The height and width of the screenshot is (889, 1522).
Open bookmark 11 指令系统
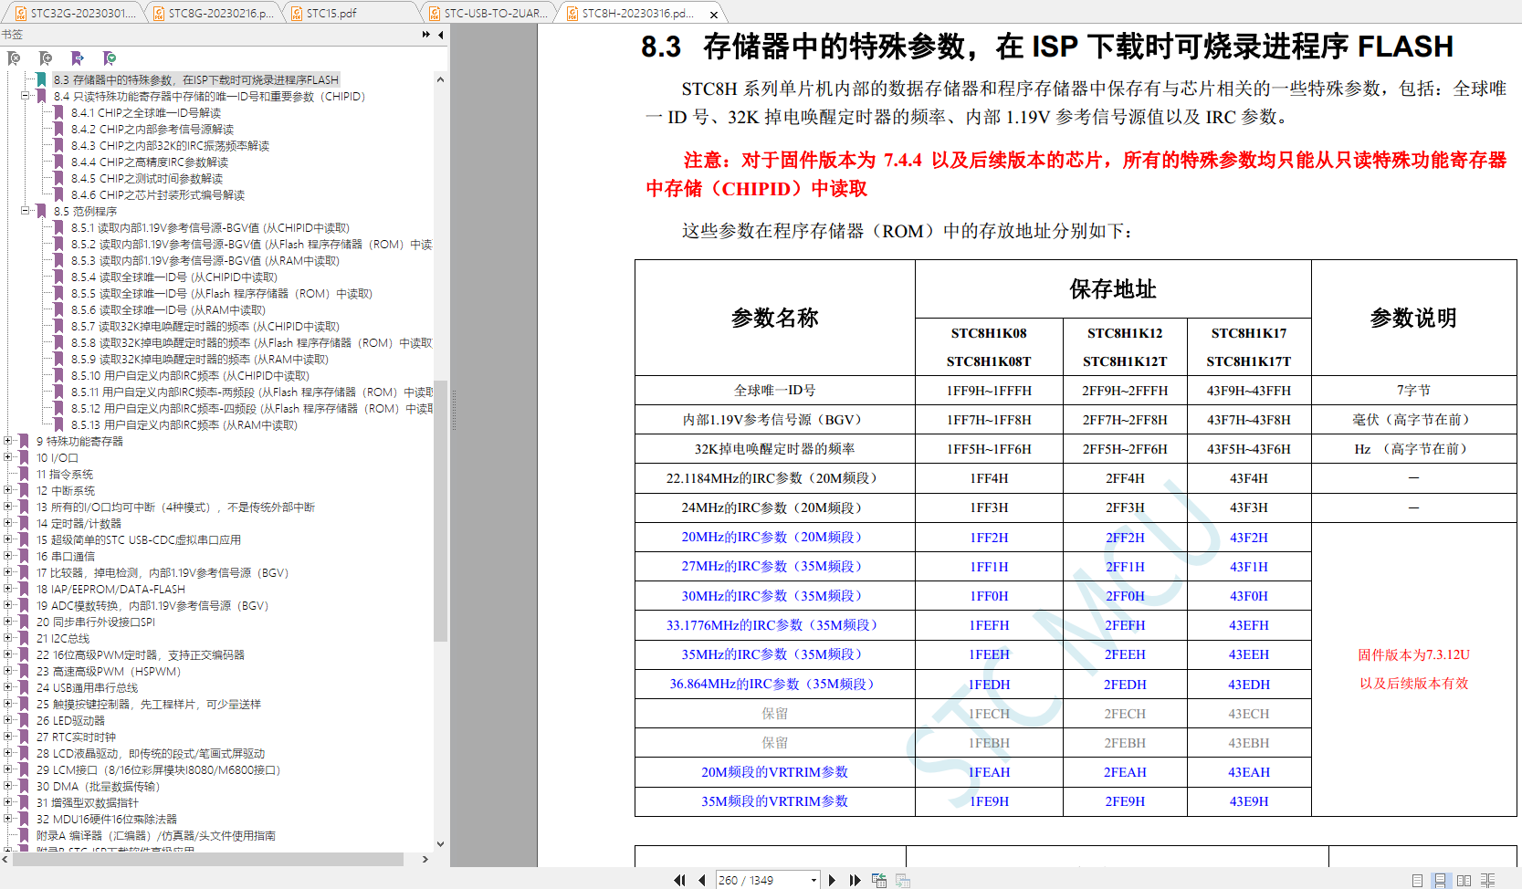[x=65, y=474]
